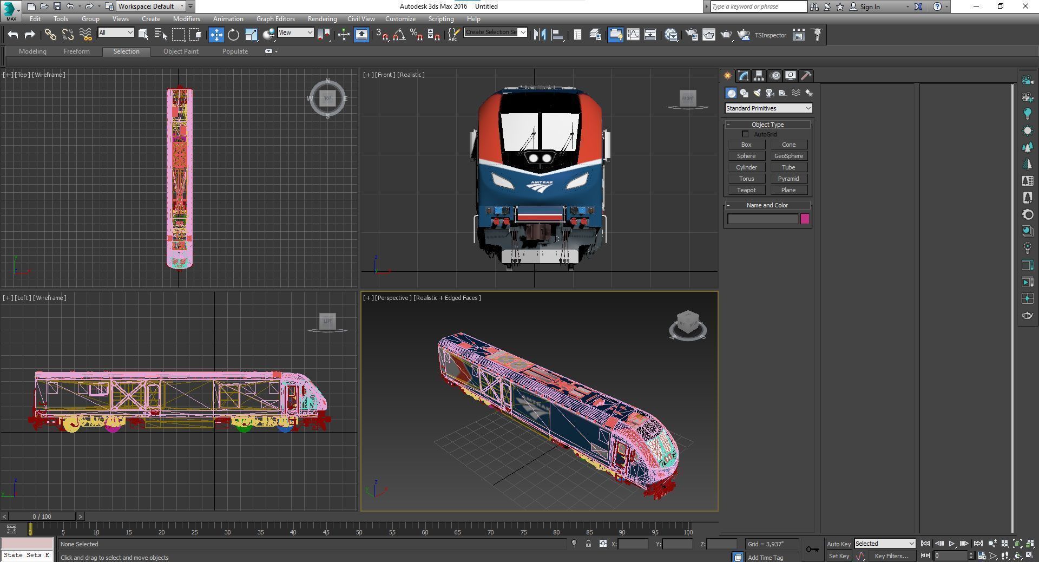Image resolution: width=1039 pixels, height=562 pixels.
Task: Toggle the Selection Lock icon
Action: [x=588, y=544]
